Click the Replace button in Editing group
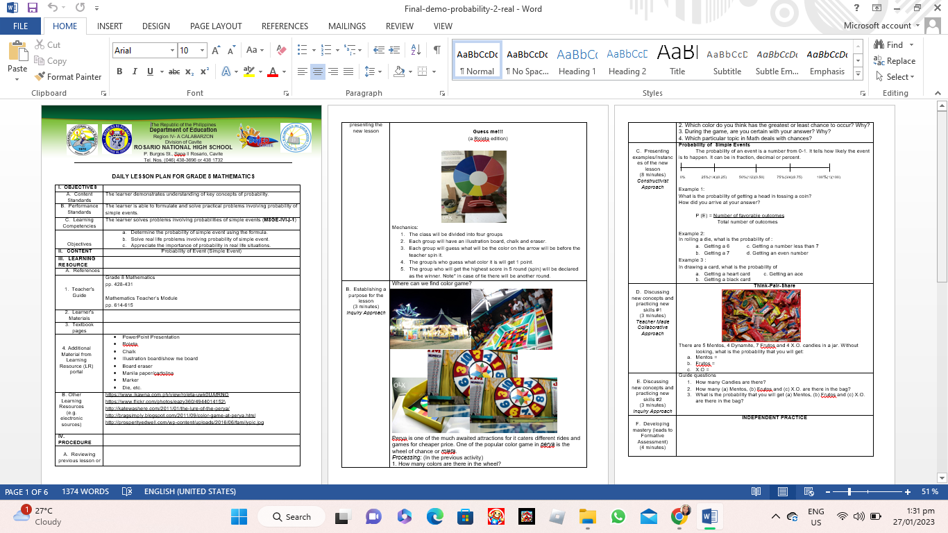This screenshot has height=533, width=948. pyautogui.click(x=895, y=61)
